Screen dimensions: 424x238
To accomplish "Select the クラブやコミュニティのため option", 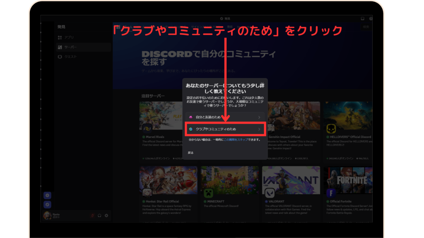I will coord(225,129).
